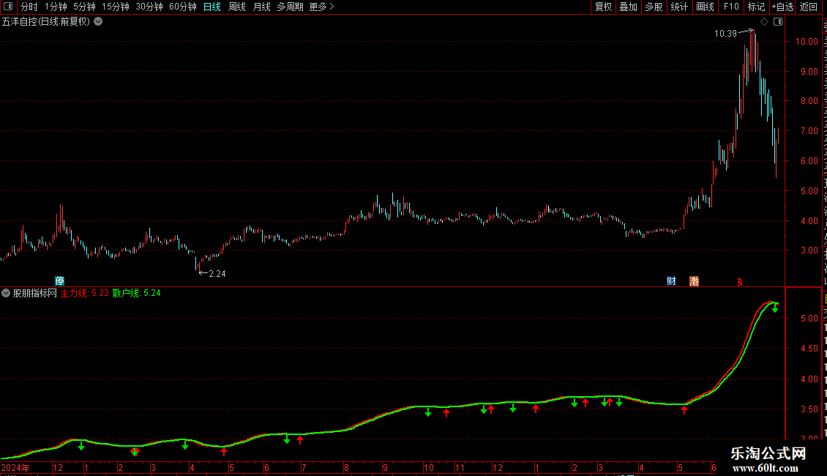Open the 多周期 multi-period view

[290, 7]
